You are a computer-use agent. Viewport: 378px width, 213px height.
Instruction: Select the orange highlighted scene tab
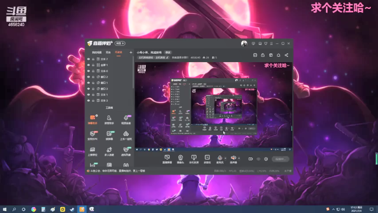click(x=118, y=53)
